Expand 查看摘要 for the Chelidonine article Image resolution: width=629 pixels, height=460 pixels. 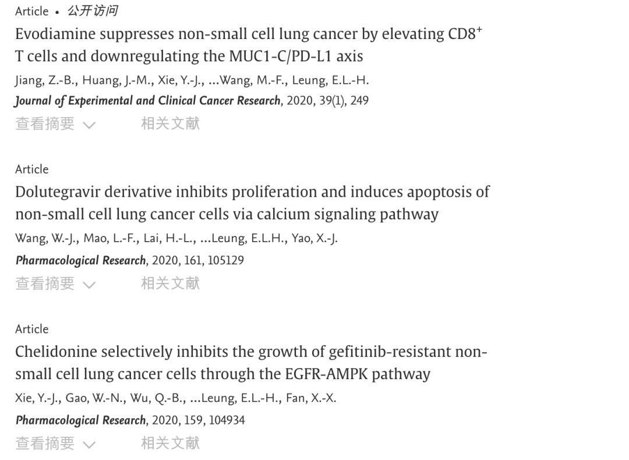click(55, 443)
